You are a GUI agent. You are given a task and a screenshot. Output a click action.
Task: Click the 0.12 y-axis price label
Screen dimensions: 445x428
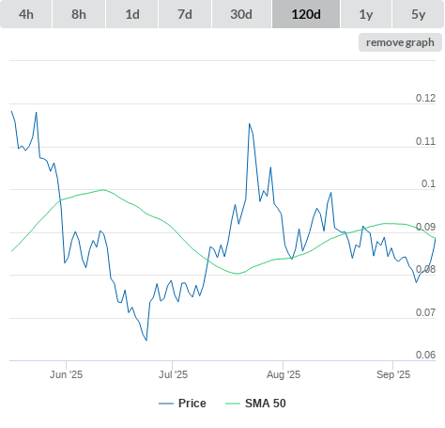coord(425,98)
